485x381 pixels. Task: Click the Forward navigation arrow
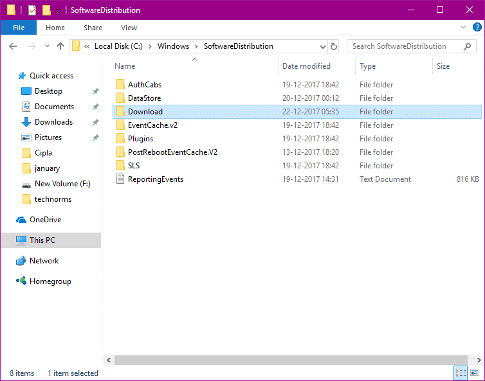pyautogui.click(x=32, y=46)
